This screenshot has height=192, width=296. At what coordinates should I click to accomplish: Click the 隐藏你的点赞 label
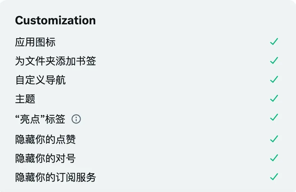(x=45, y=139)
